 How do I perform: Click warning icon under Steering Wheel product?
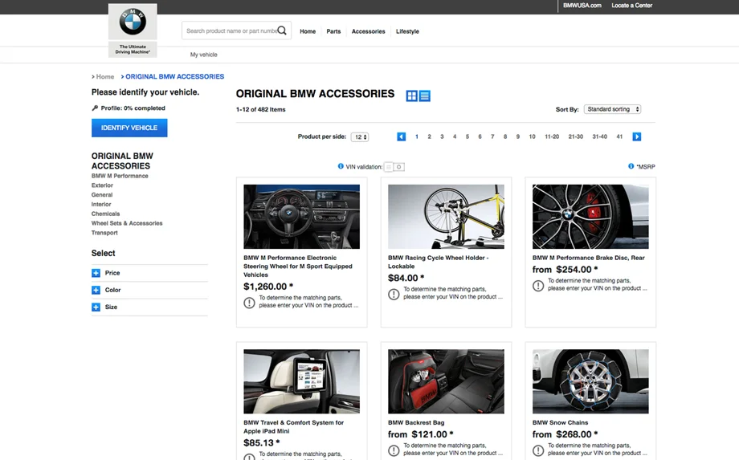click(249, 303)
